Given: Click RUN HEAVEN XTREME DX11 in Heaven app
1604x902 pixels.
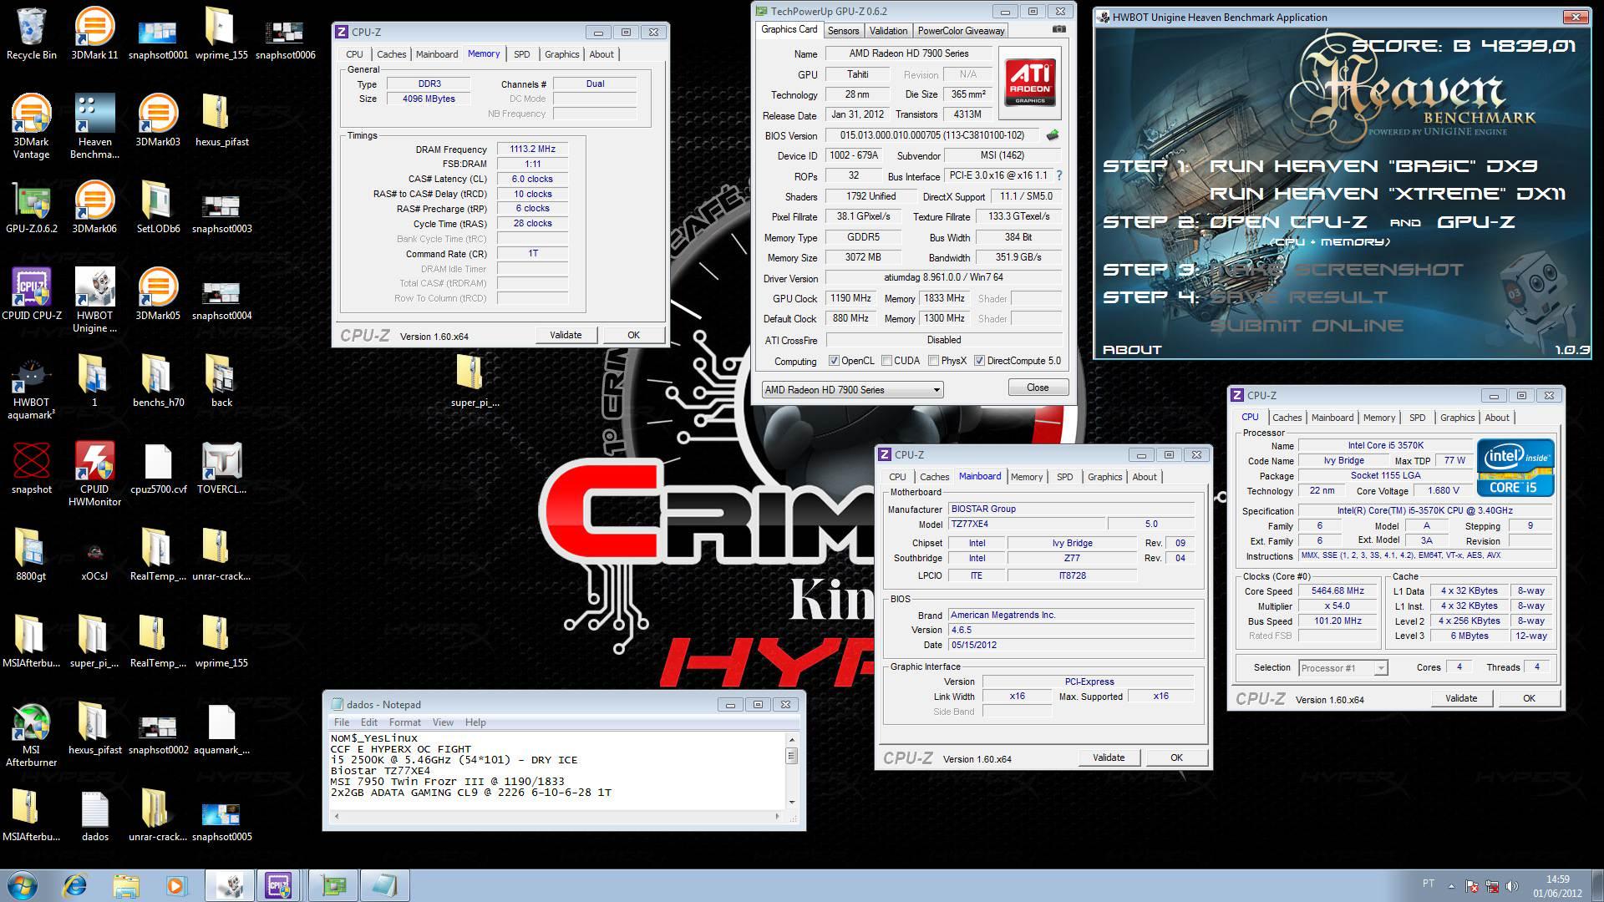Looking at the screenshot, I should click(1387, 194).
